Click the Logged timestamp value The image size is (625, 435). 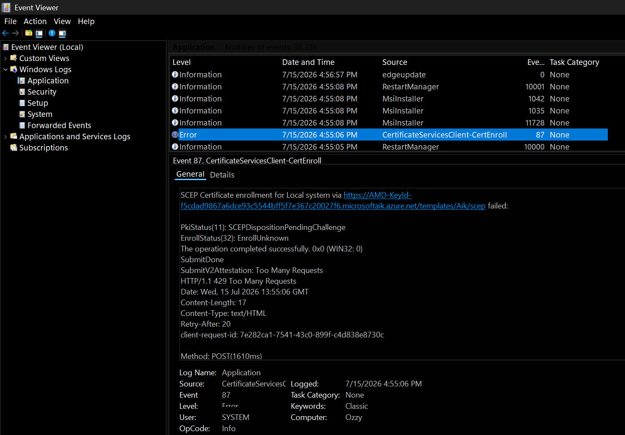[x=383, y=383]
